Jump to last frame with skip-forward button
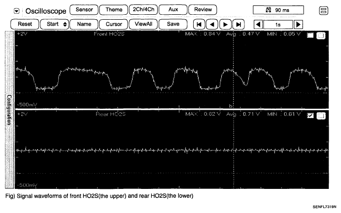The height and width of the screenshot is (213, 341). point(239,24)
